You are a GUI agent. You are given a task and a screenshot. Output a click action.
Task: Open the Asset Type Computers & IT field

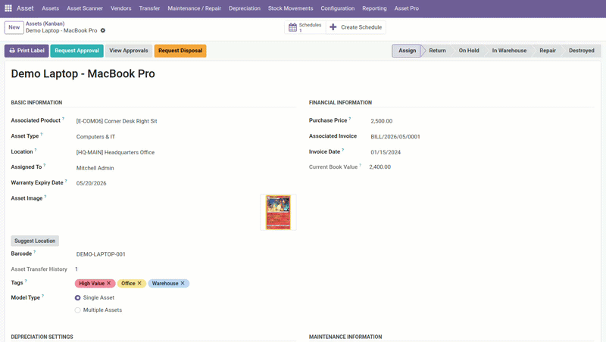point(186,137)
